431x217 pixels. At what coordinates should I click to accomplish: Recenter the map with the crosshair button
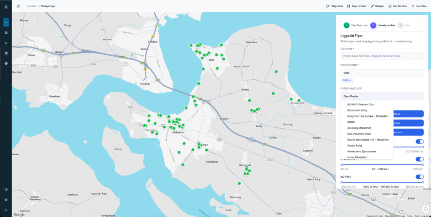tap(425, 209)
